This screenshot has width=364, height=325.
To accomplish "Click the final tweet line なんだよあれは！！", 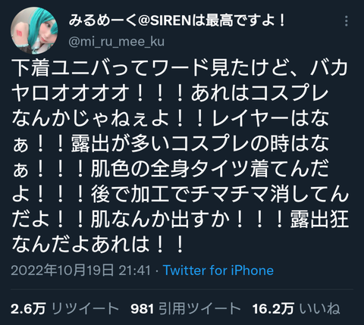I will tap(98, 244).
